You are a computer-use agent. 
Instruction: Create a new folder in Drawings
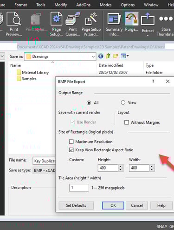[x=116, y=56]
